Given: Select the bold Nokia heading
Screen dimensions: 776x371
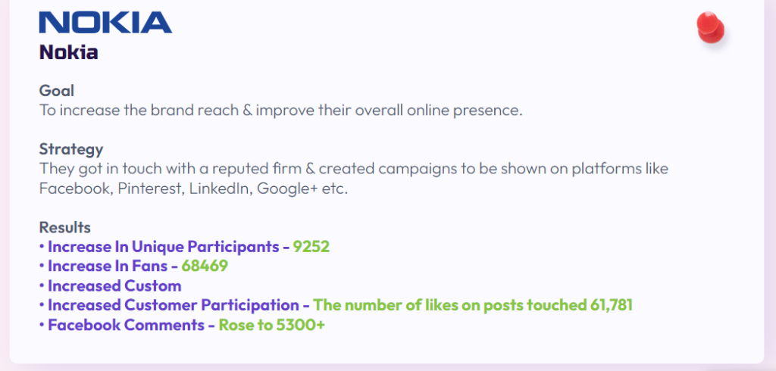Looking at the screenshot, I should pos(69,52).
